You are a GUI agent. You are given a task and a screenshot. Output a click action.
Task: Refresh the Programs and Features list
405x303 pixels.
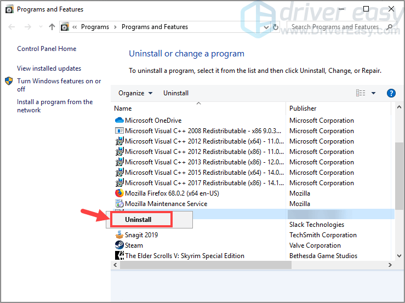[x=276, y=27]
